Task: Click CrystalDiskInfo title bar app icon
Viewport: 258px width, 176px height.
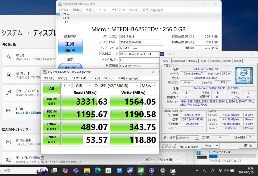Action: coord(60,4)
